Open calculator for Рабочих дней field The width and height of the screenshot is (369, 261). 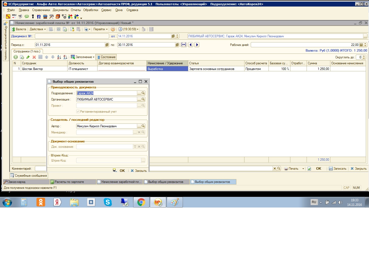point(361,45)
